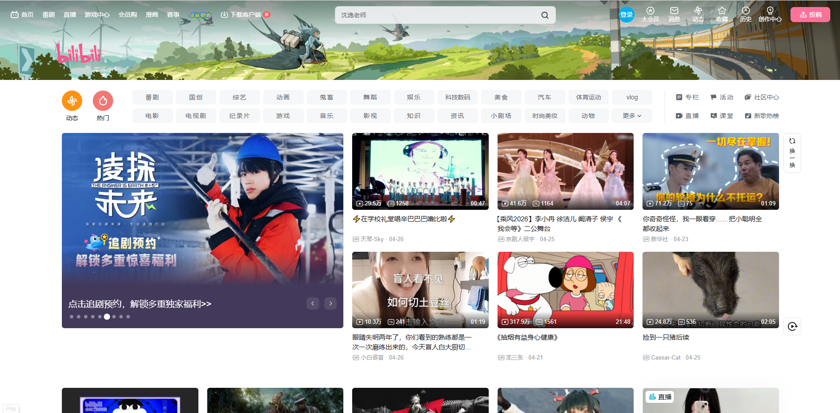Open 专栏 in the side links
Screen dimensions: 840x413
pyautogui.click(x=687, y=97)
